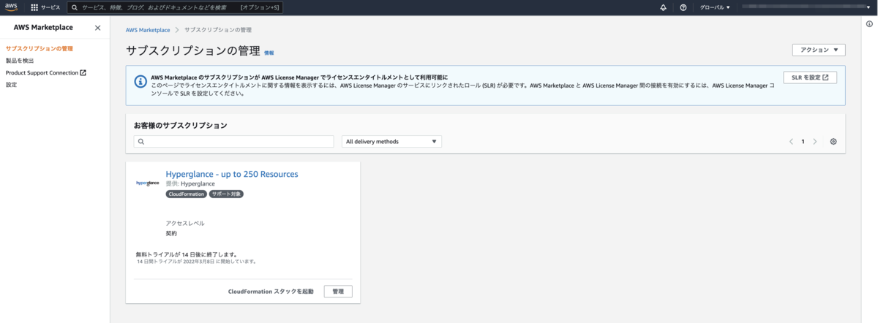Click the 提供: Hyperglance vendor text
Viewport: 878px width, 323px height.
click(190, 184)
